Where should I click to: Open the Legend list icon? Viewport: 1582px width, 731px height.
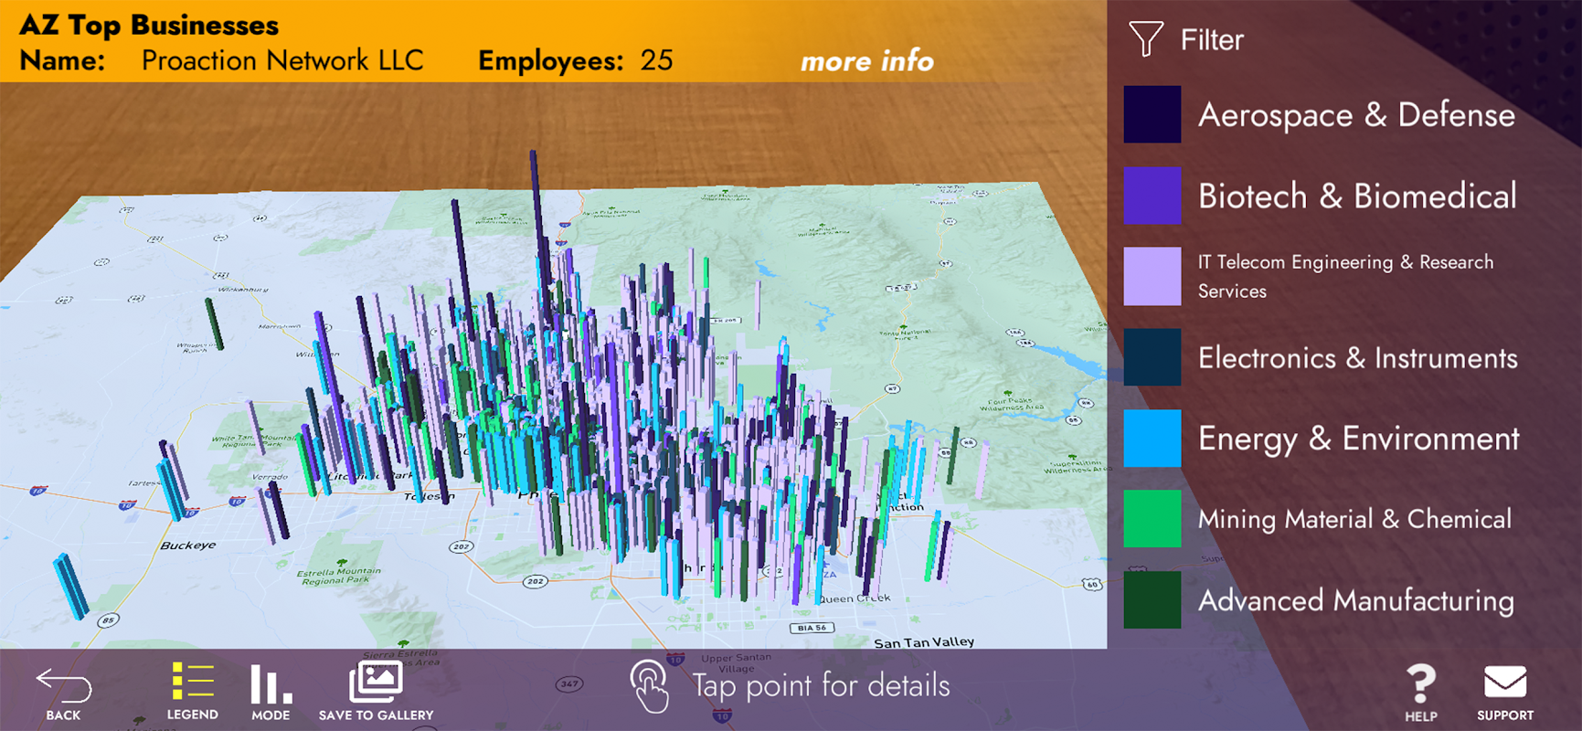tap(192, 682)
